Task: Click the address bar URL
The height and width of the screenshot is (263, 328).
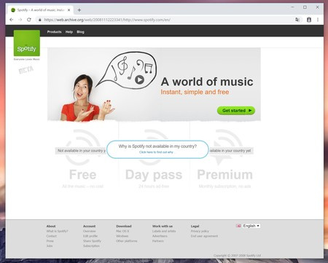Action: click(107, 20)
